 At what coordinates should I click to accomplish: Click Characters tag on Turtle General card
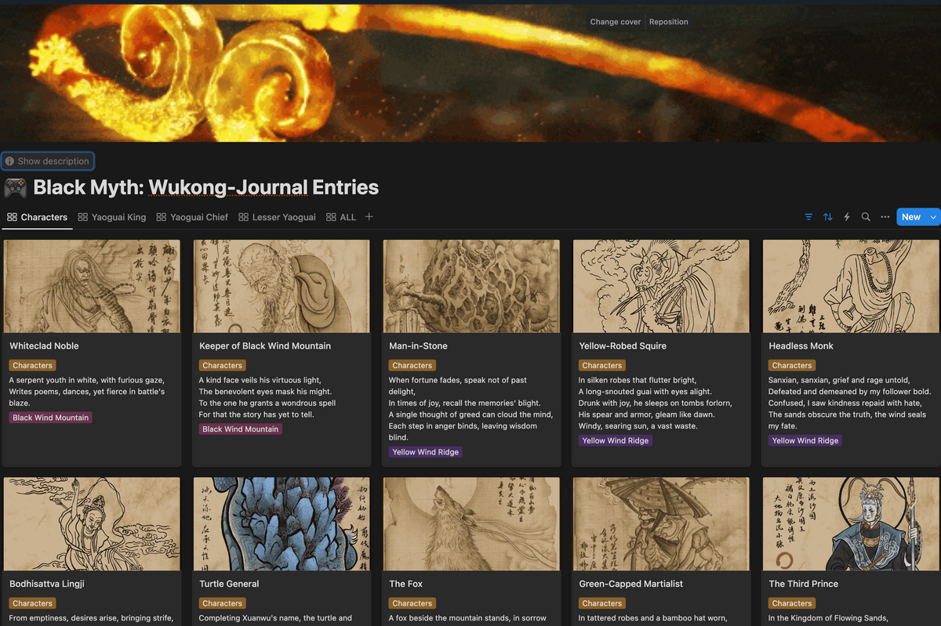click(x=223, y=603)
